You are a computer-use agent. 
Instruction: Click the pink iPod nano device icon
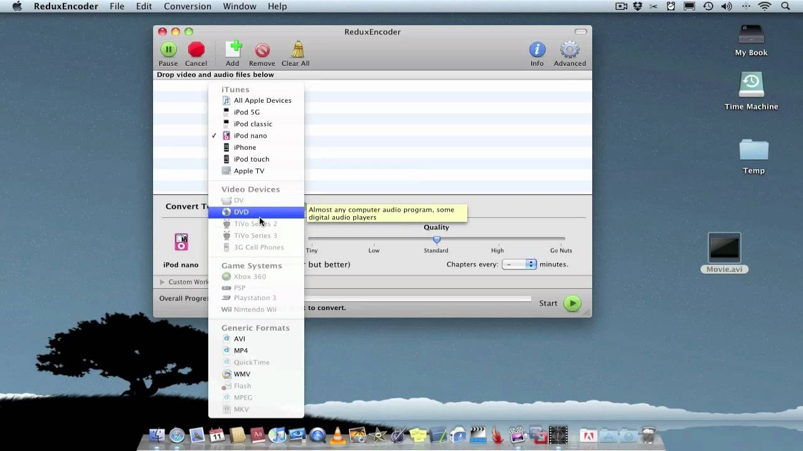pyautogui.click(x=181, y=242)
